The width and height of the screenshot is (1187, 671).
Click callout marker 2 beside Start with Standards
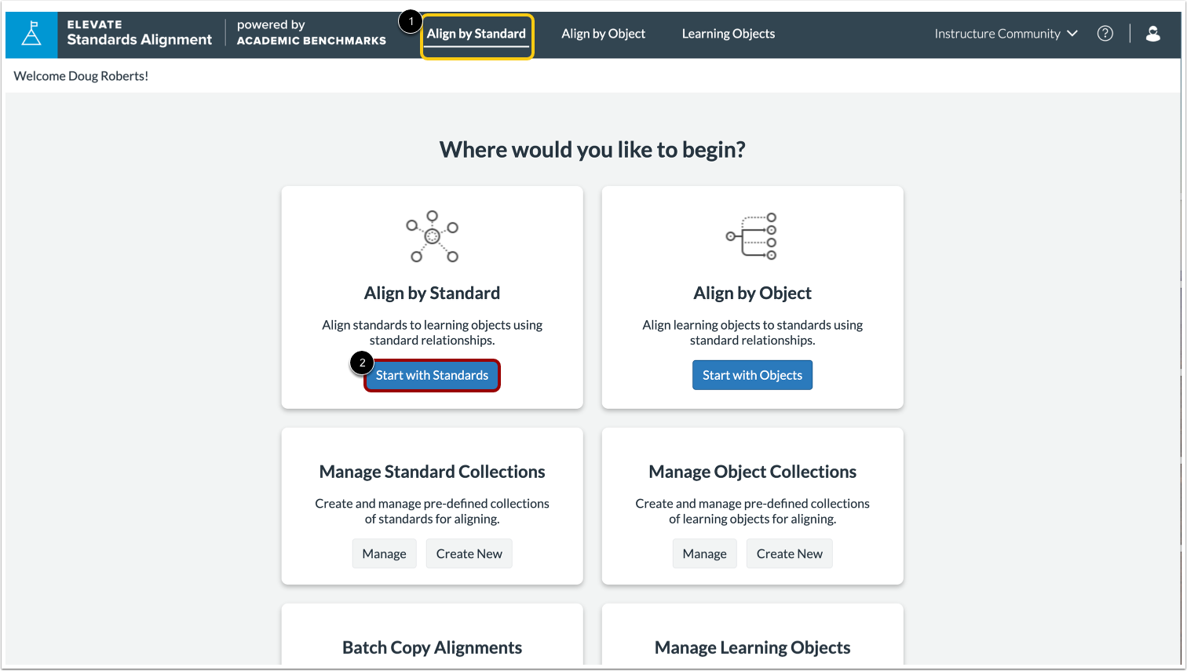363,362
